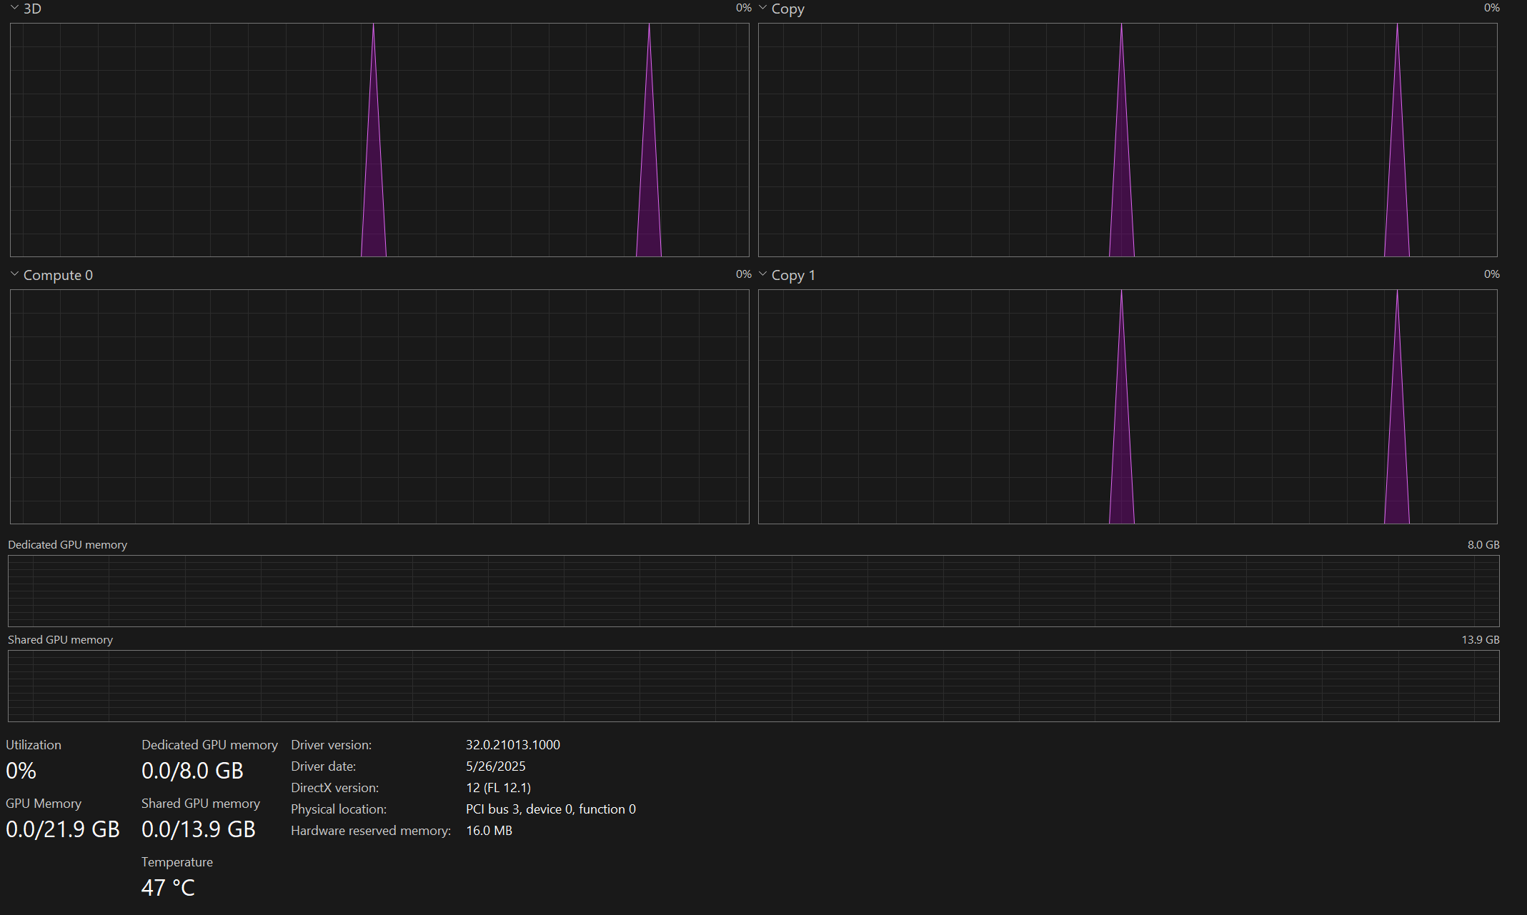
Task: Click the Dedicated GPU memory history graph
Action: coord(753,591)
